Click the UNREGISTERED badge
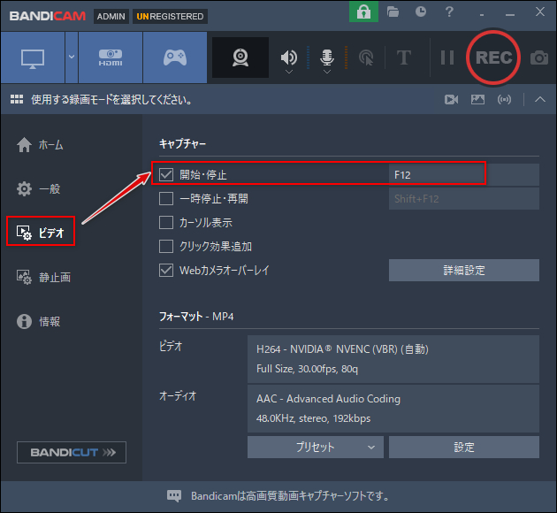557x513 pixels. tap(170, 16)
